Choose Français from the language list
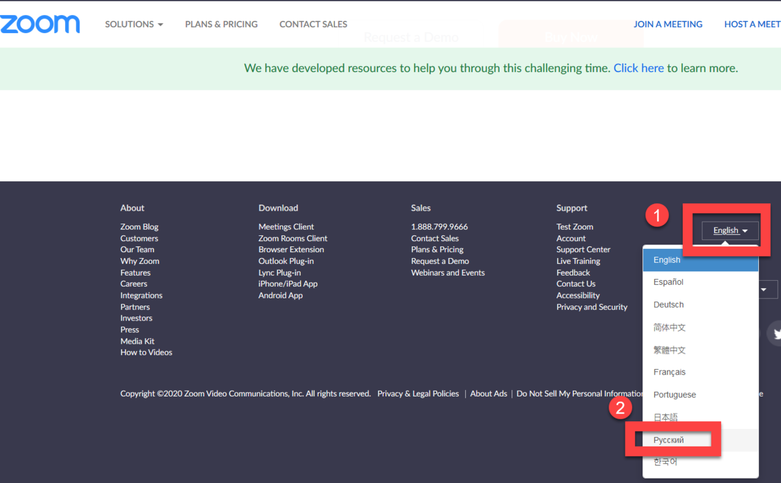 point(701,372)
